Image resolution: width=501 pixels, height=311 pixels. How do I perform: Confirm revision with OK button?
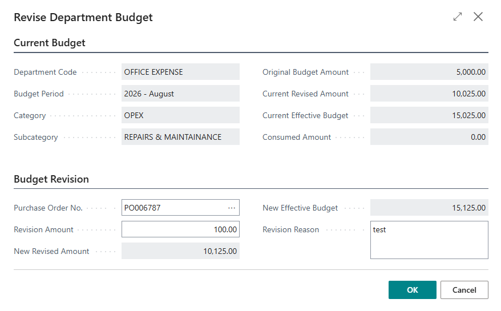click(x=412, y=290)
